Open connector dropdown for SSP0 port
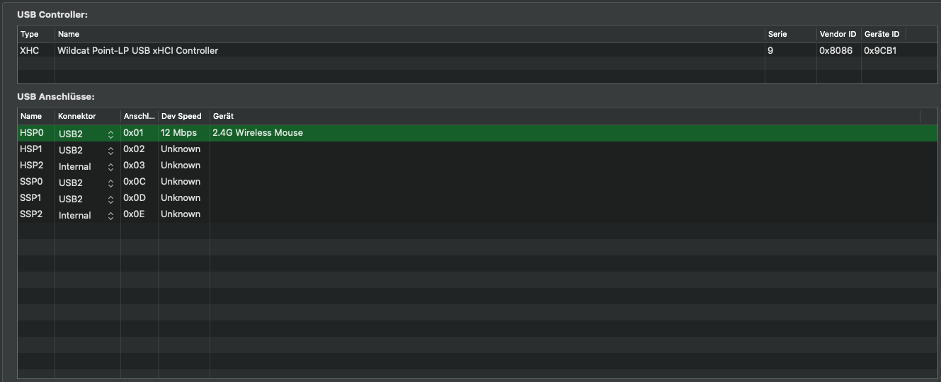This screenshot has width=941, height=382. (110, 183)
